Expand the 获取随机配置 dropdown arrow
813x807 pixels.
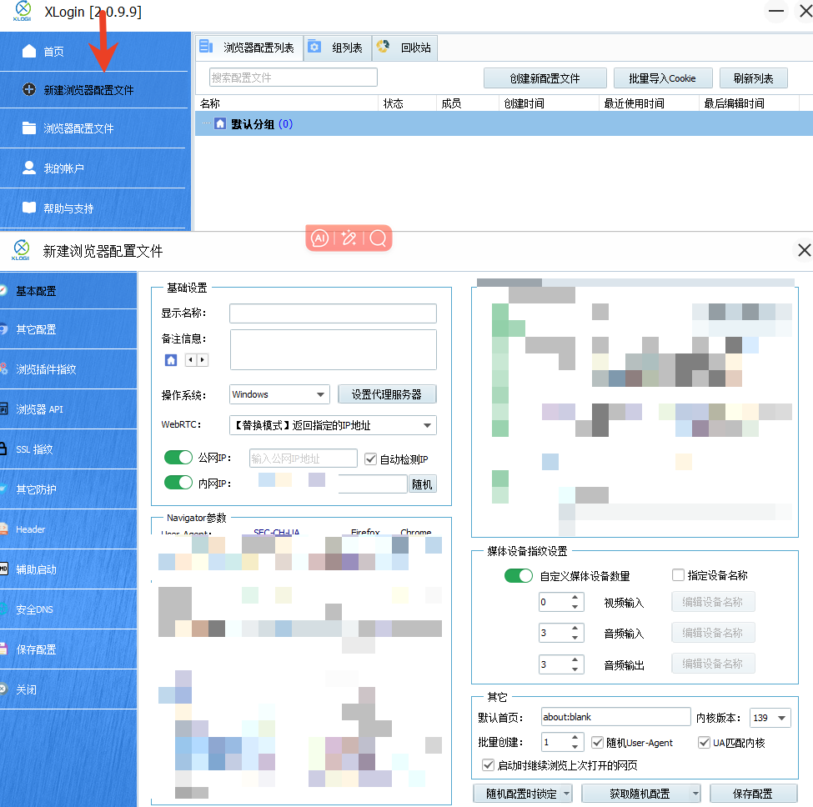pos(695,793)
